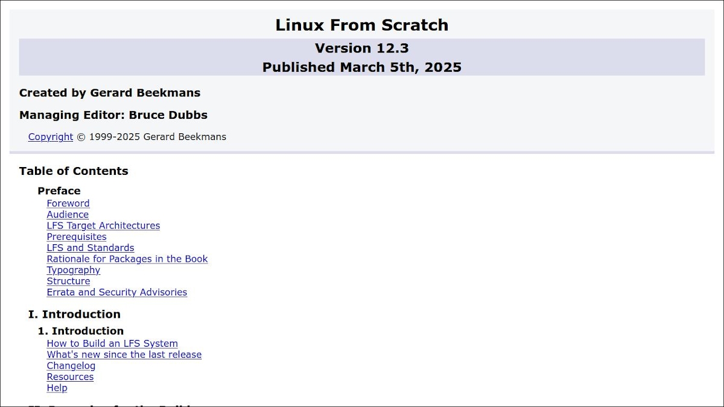Go to the Audience page
Image resolution: width=724 pixels, height=407 pixels.
[x=68, y=215]
